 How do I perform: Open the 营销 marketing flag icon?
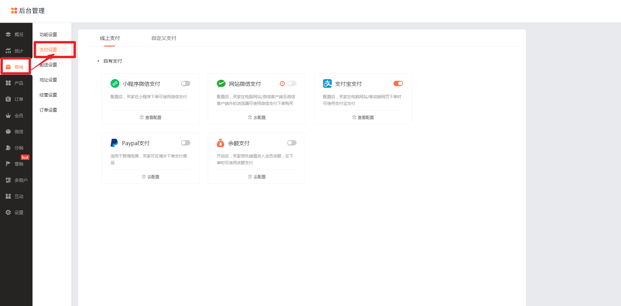8,164
